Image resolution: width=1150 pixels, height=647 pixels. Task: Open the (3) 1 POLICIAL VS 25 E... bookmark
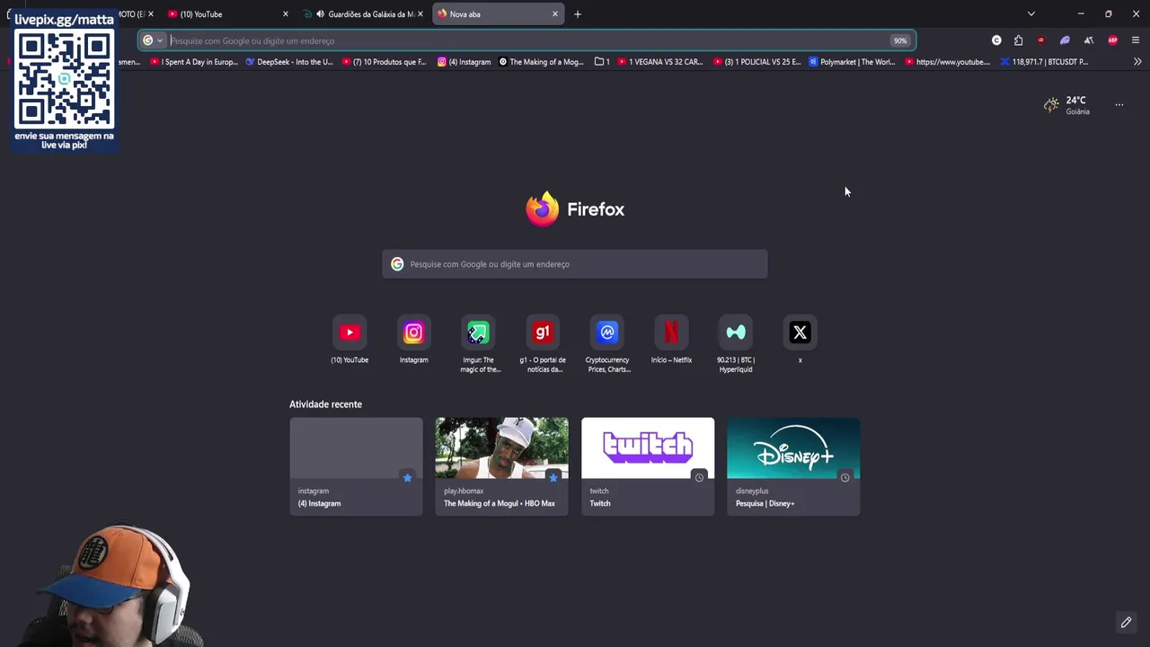[x=756, y=62]
